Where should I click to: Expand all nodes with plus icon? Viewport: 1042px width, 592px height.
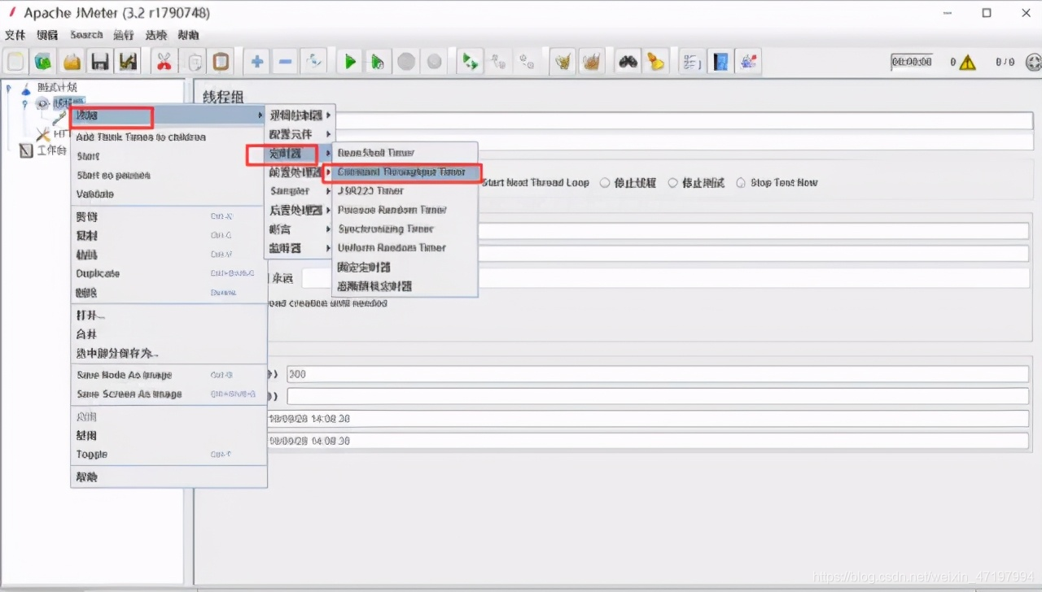tap(257, 61)
